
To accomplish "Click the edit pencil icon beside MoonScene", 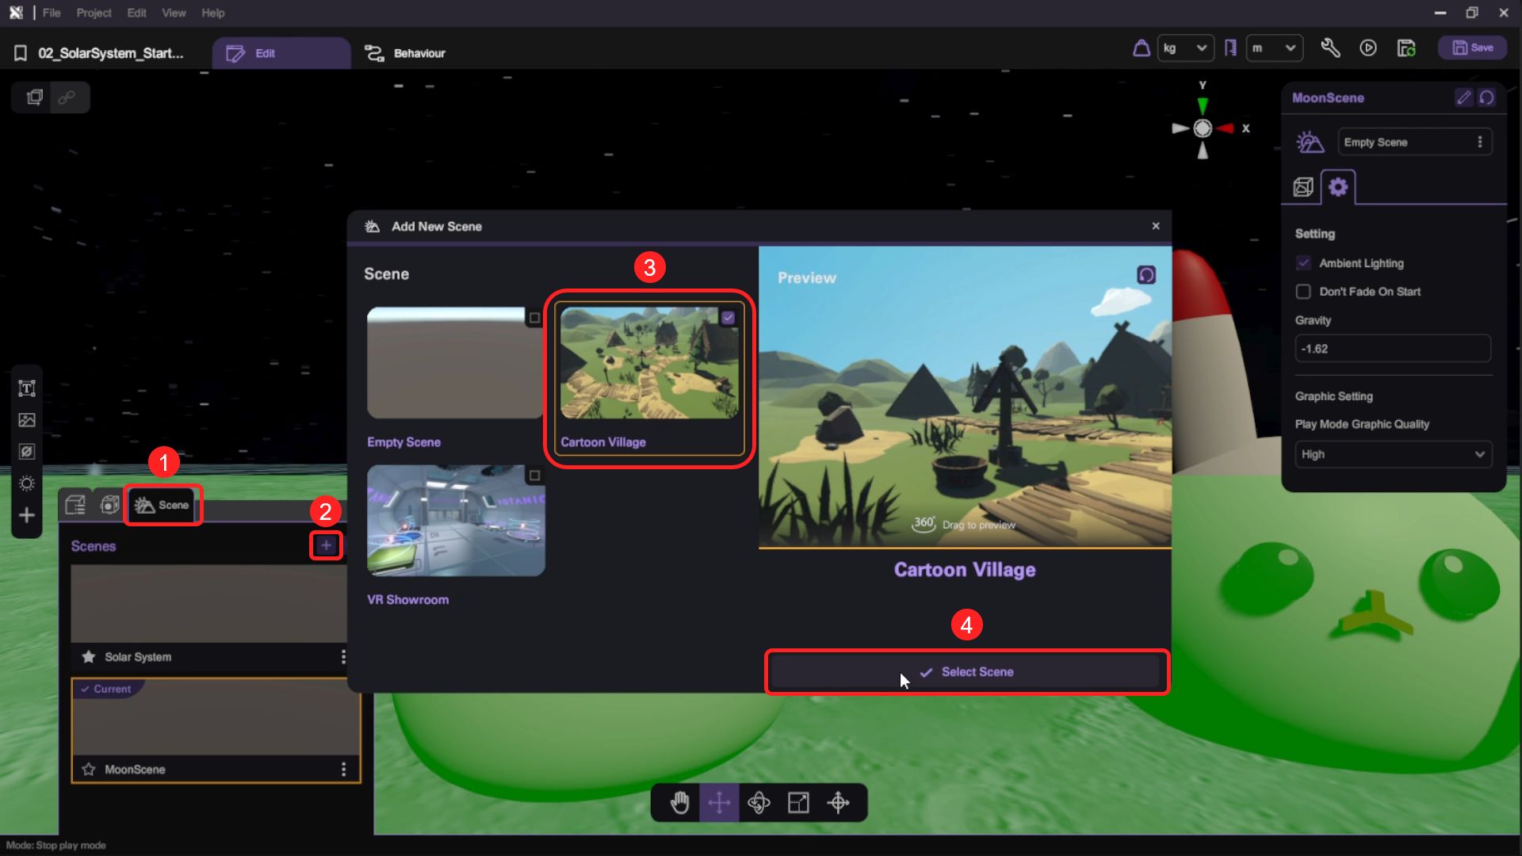I will coord(1463,97).
